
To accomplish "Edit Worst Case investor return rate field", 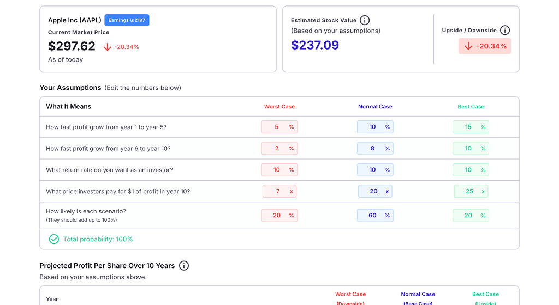I will pos(279,170).
